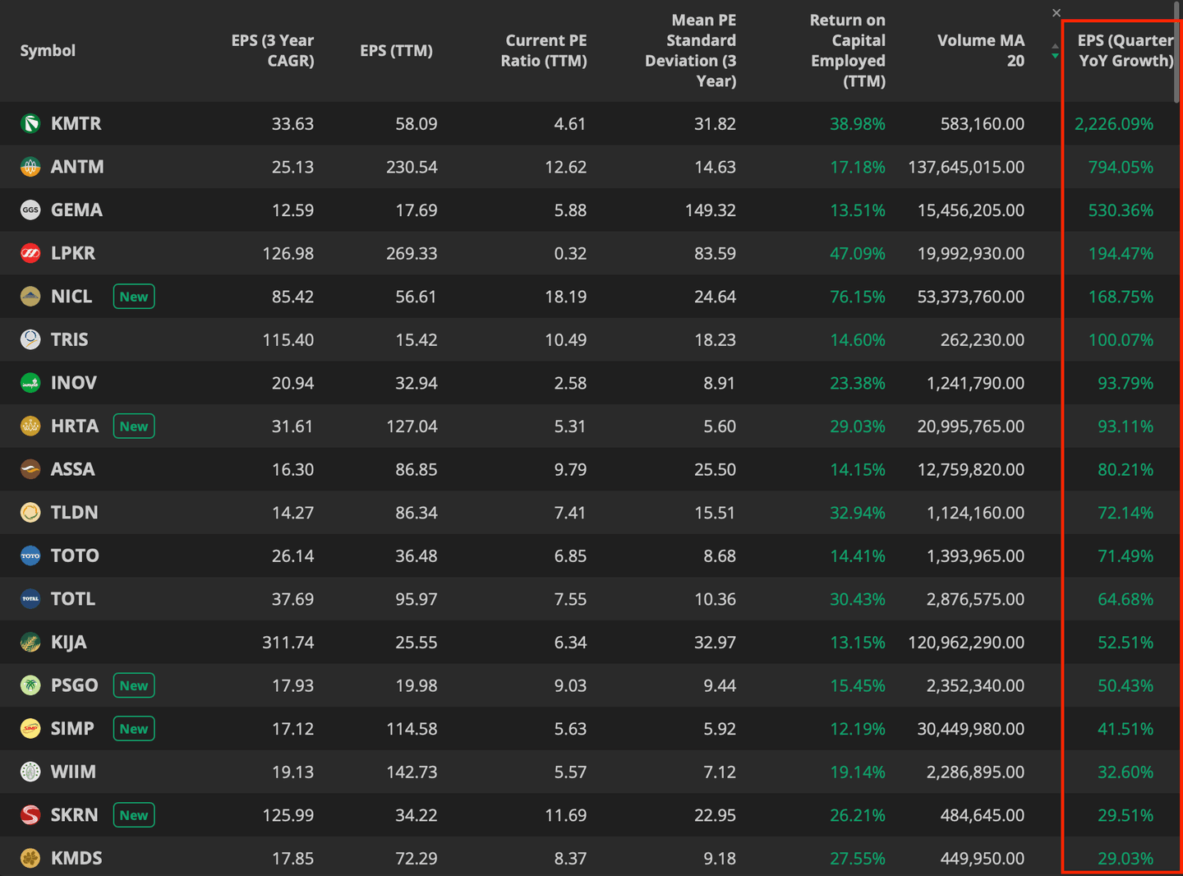Image resolution: width=1183 pixels, height=876 pixels.
Task: Click the Current PE Ratio (TTM) header
Action: 544,51
